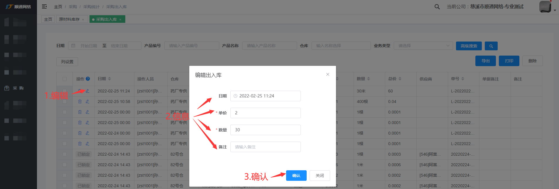Image resolution: width=559 pixels, height=189 pixels.
Task: Open the 采购 menu in the sidebar
Action: point(18,88)
